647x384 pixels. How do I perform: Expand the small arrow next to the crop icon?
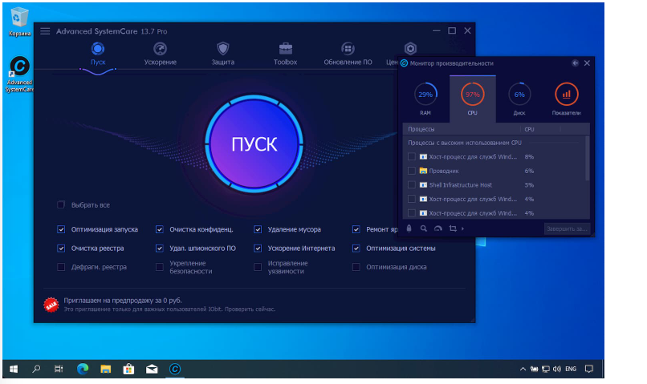pyautogui.click(x=462, y=228)
